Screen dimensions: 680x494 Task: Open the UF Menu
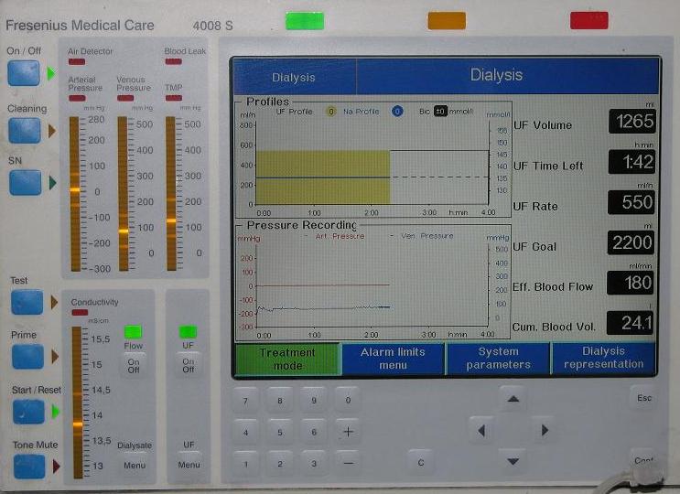coord(189,464)
